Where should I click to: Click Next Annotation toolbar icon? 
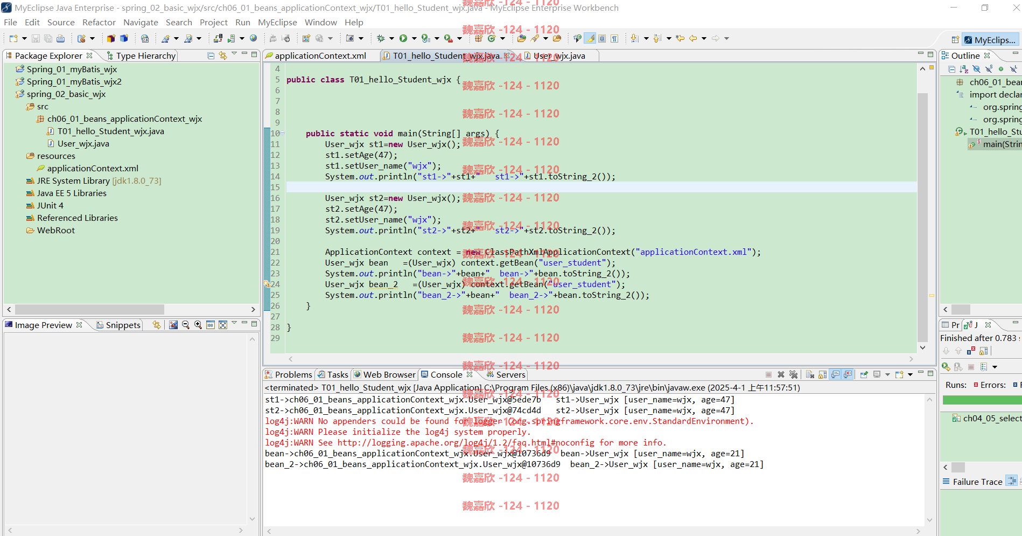point(635,38)
